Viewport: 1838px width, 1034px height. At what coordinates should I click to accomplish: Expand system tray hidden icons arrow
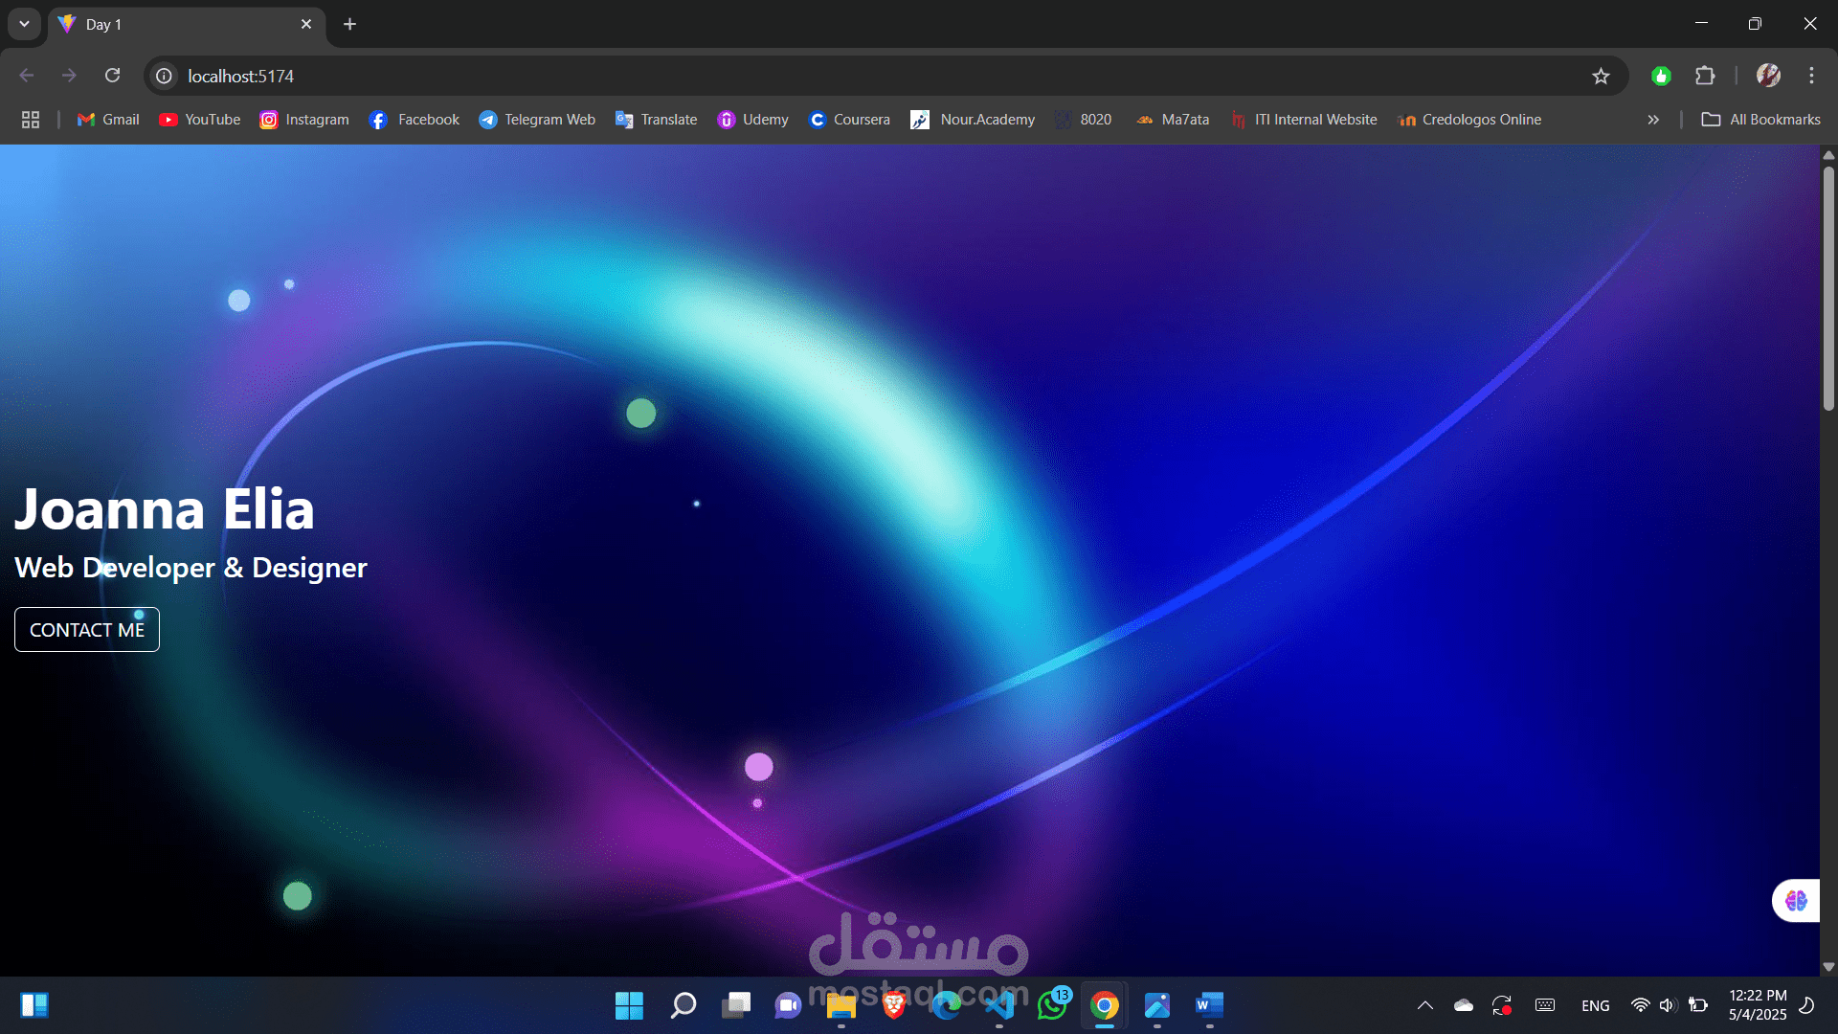click(x=1424, y=1005)
